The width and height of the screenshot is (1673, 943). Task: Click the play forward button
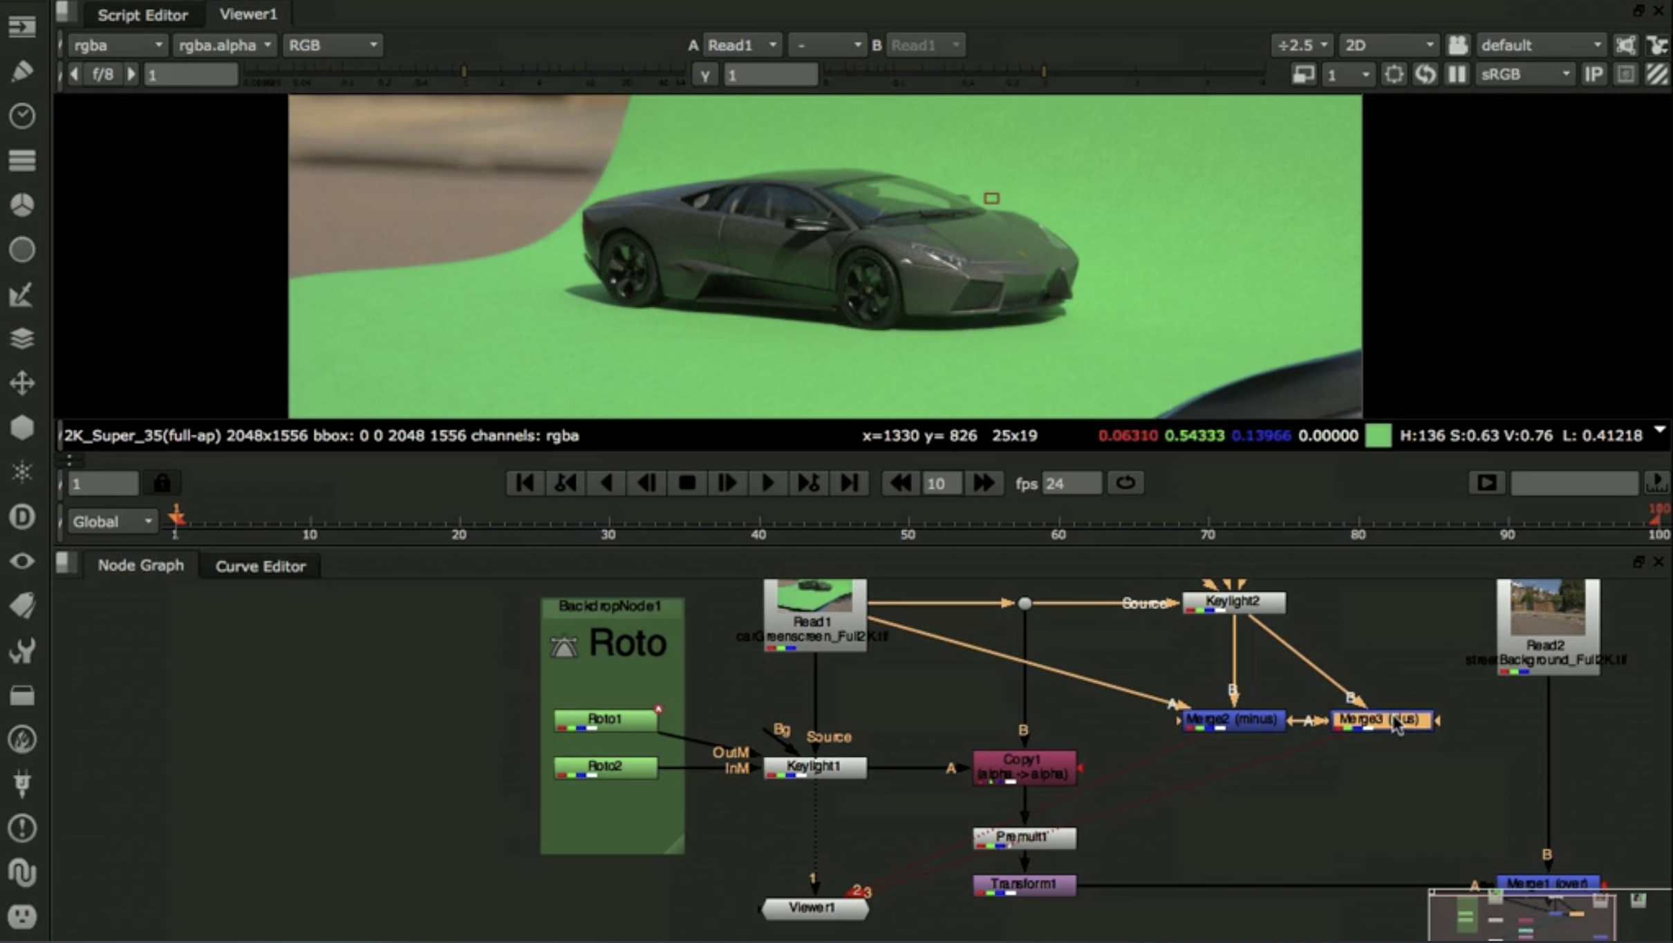[767, 483]
